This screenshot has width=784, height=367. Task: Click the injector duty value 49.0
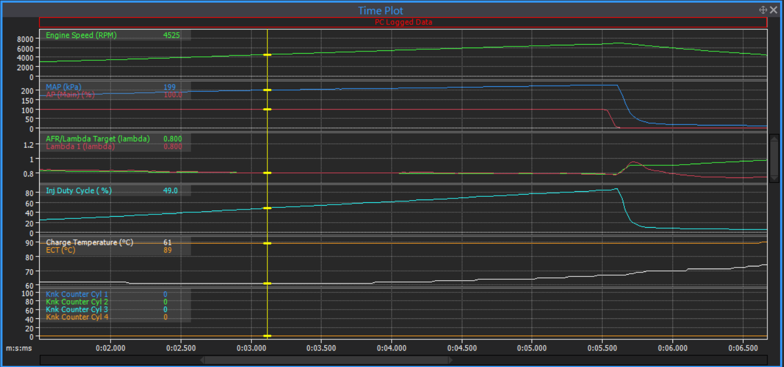(x=170, y=191)
